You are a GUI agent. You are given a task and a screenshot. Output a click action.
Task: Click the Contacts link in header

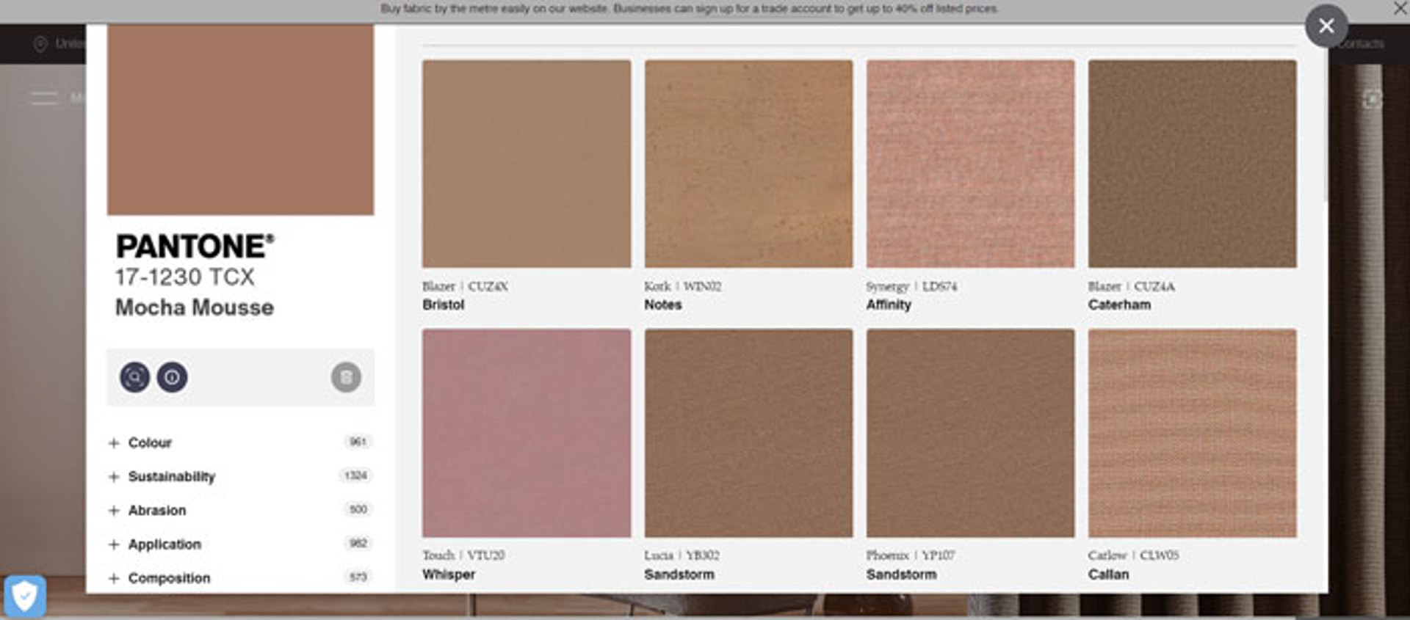click(x=1359, y=44)
